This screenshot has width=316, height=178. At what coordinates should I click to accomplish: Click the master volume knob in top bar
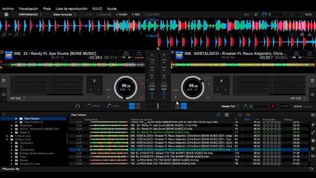tap(265, 14)
